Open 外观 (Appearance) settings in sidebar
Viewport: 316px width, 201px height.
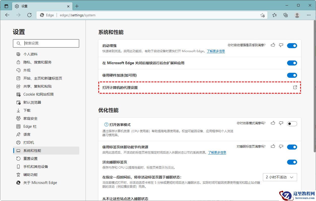click(x=27, y=70)
